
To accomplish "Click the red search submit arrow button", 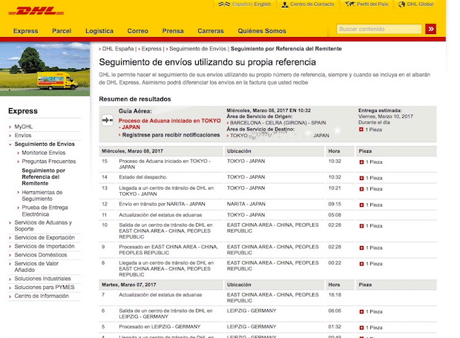I will pyautogui.click(x=431, y=29).
